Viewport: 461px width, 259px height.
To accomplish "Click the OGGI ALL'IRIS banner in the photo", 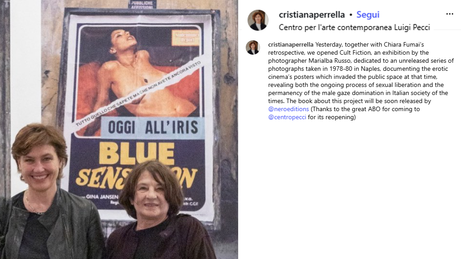I will click(153, 128).
